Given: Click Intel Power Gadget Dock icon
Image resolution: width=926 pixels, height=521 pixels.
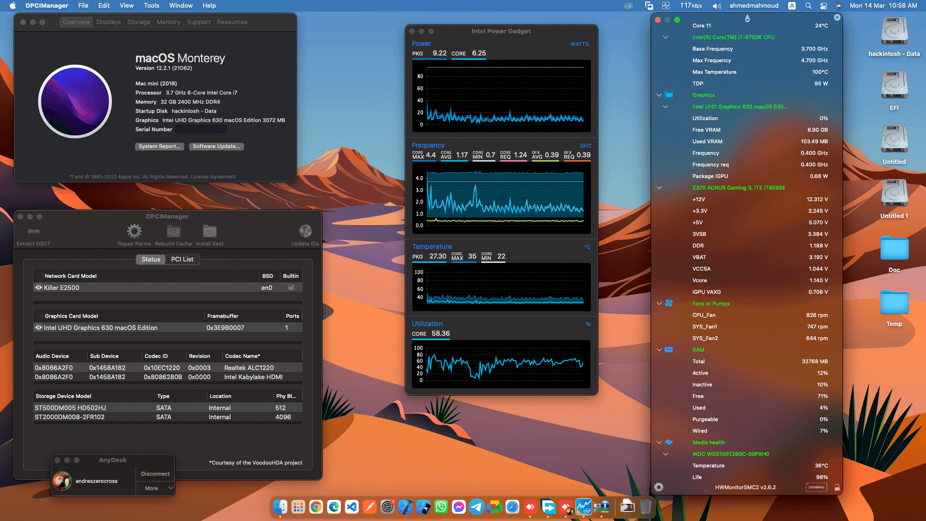Looking at the screenshot, I should [584, 507].
